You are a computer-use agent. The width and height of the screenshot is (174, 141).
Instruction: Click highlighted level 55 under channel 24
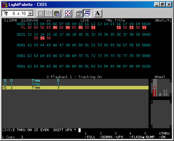(x=42, y=38)
